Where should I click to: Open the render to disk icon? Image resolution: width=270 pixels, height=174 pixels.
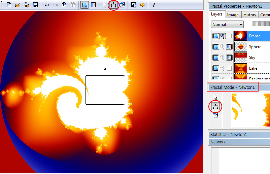coord(134,5)
